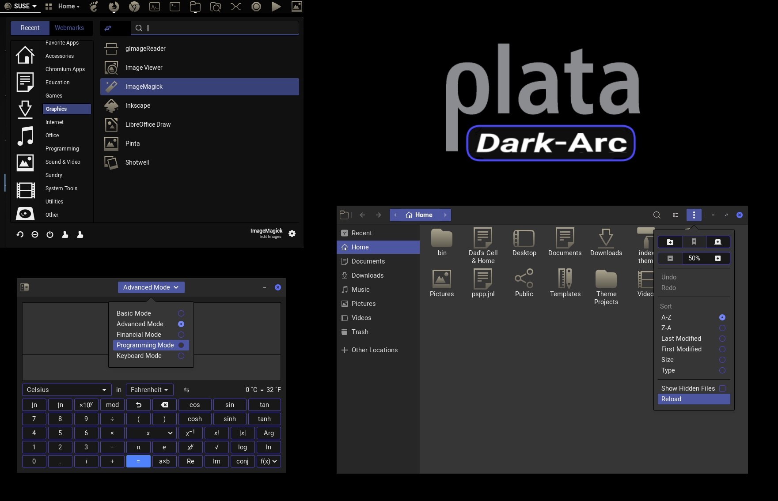Open Fahrenheit unit dropdown
Screen dimensions: 778x501
150,390
